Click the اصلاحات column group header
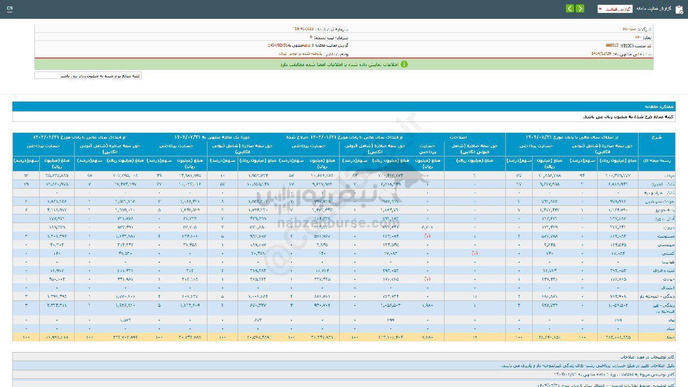 (457, 137)
